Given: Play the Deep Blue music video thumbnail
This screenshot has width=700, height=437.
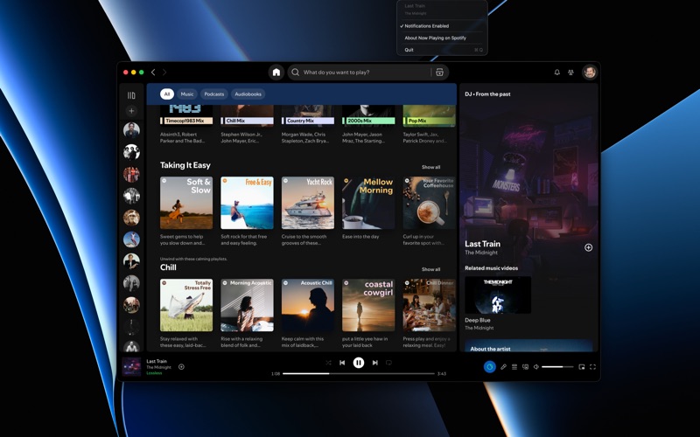Looking at the screenshot, I should pyautogui.click(x=498, y=295).
